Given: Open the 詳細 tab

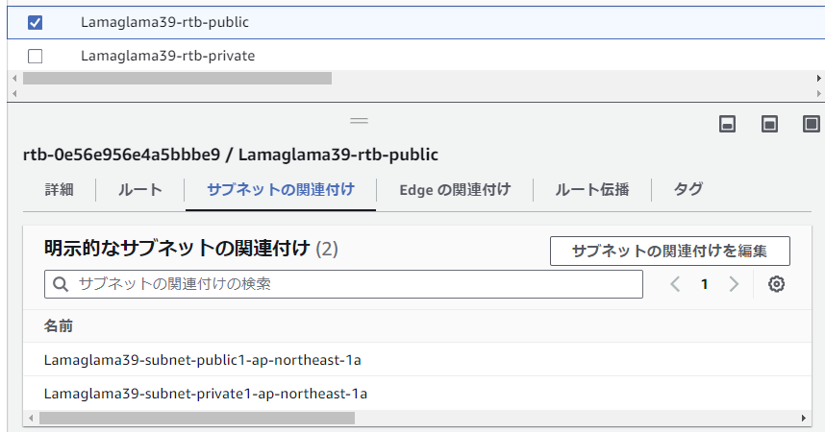Looking at the screenshot, I should [59, 190].
